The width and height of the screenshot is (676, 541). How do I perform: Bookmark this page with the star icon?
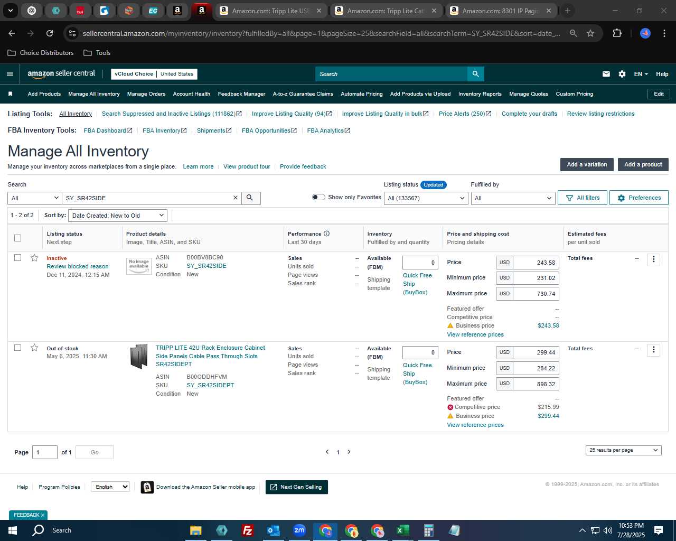(x=590, y=33)
